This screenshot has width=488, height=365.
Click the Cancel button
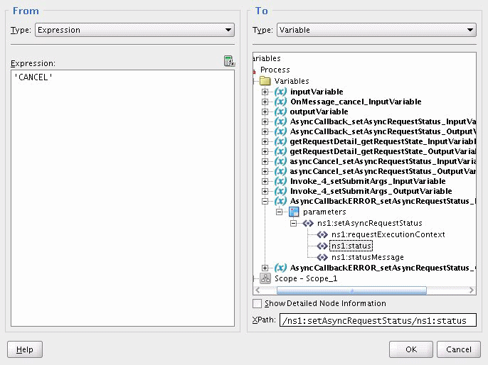point(458,349)
